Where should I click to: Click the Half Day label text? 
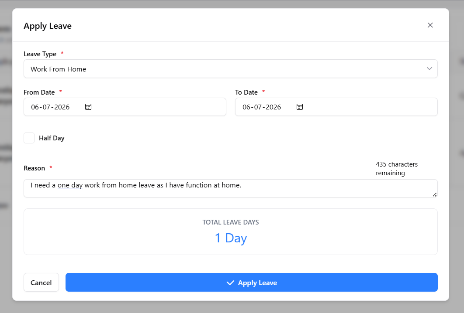pyautogui.click(x=52, y=138)
